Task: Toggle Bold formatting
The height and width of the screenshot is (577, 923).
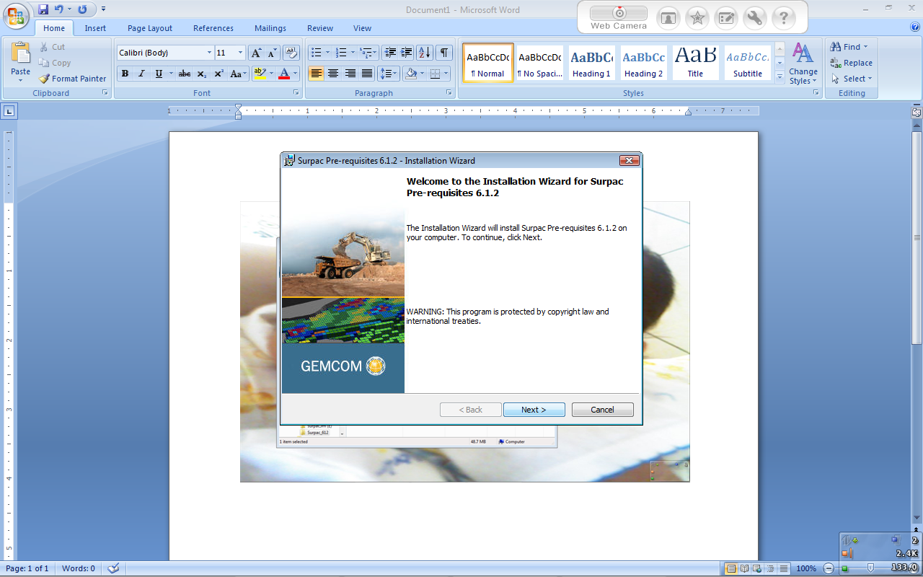Action: [x=125, y=74]
